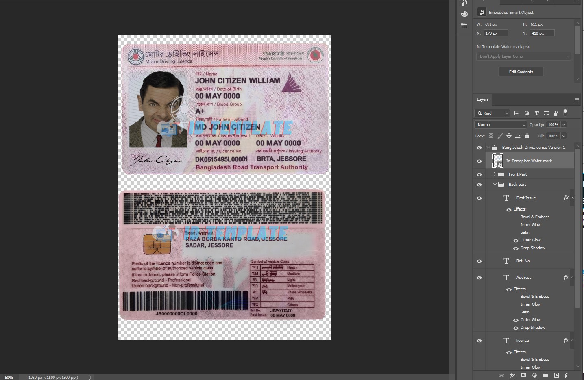Toggle Address Drop Shadow effect visibility
Screen dimensions: 584x380
pos(516,328)
